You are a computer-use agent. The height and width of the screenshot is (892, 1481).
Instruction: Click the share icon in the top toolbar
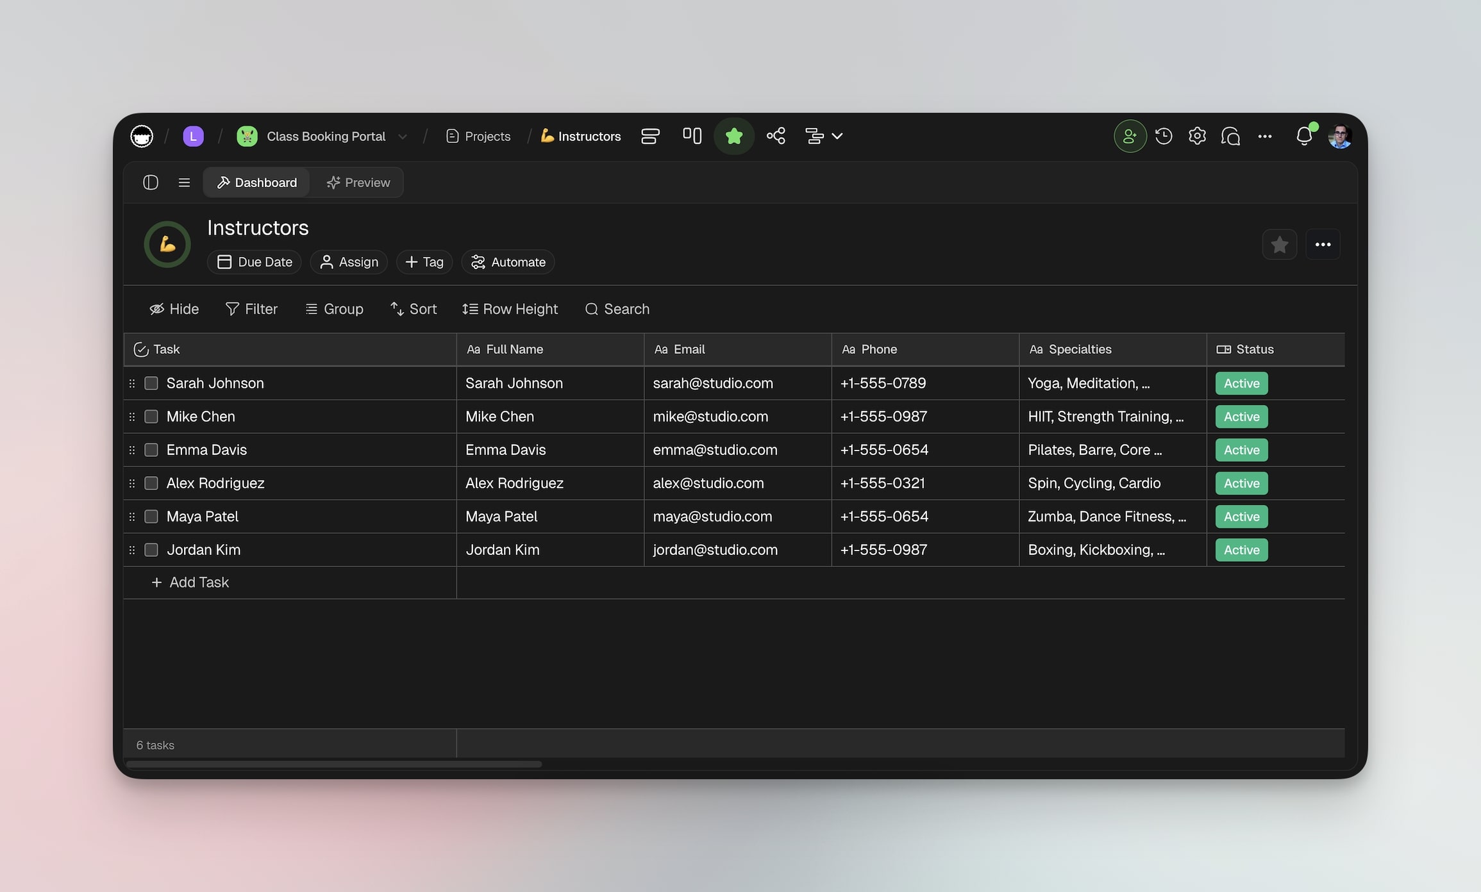pyautogui.click(x=776, y=136)
